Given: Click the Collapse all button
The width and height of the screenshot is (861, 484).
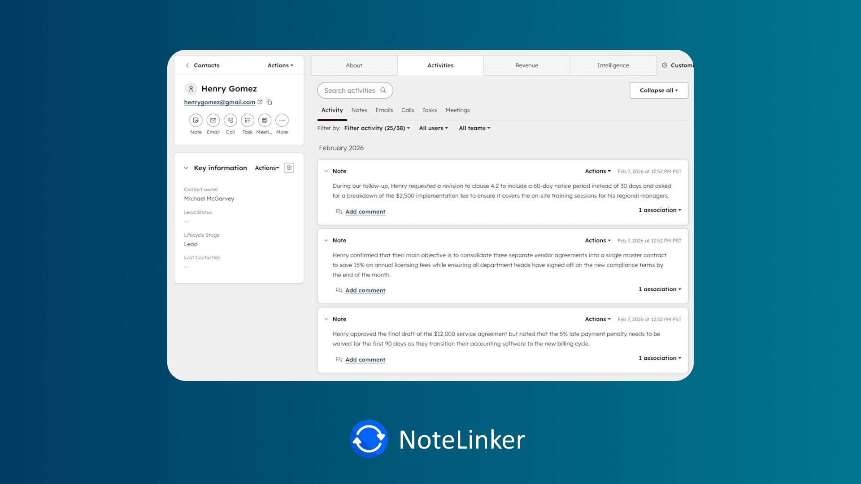Looking at the screenshot, I should pos(658,90).
